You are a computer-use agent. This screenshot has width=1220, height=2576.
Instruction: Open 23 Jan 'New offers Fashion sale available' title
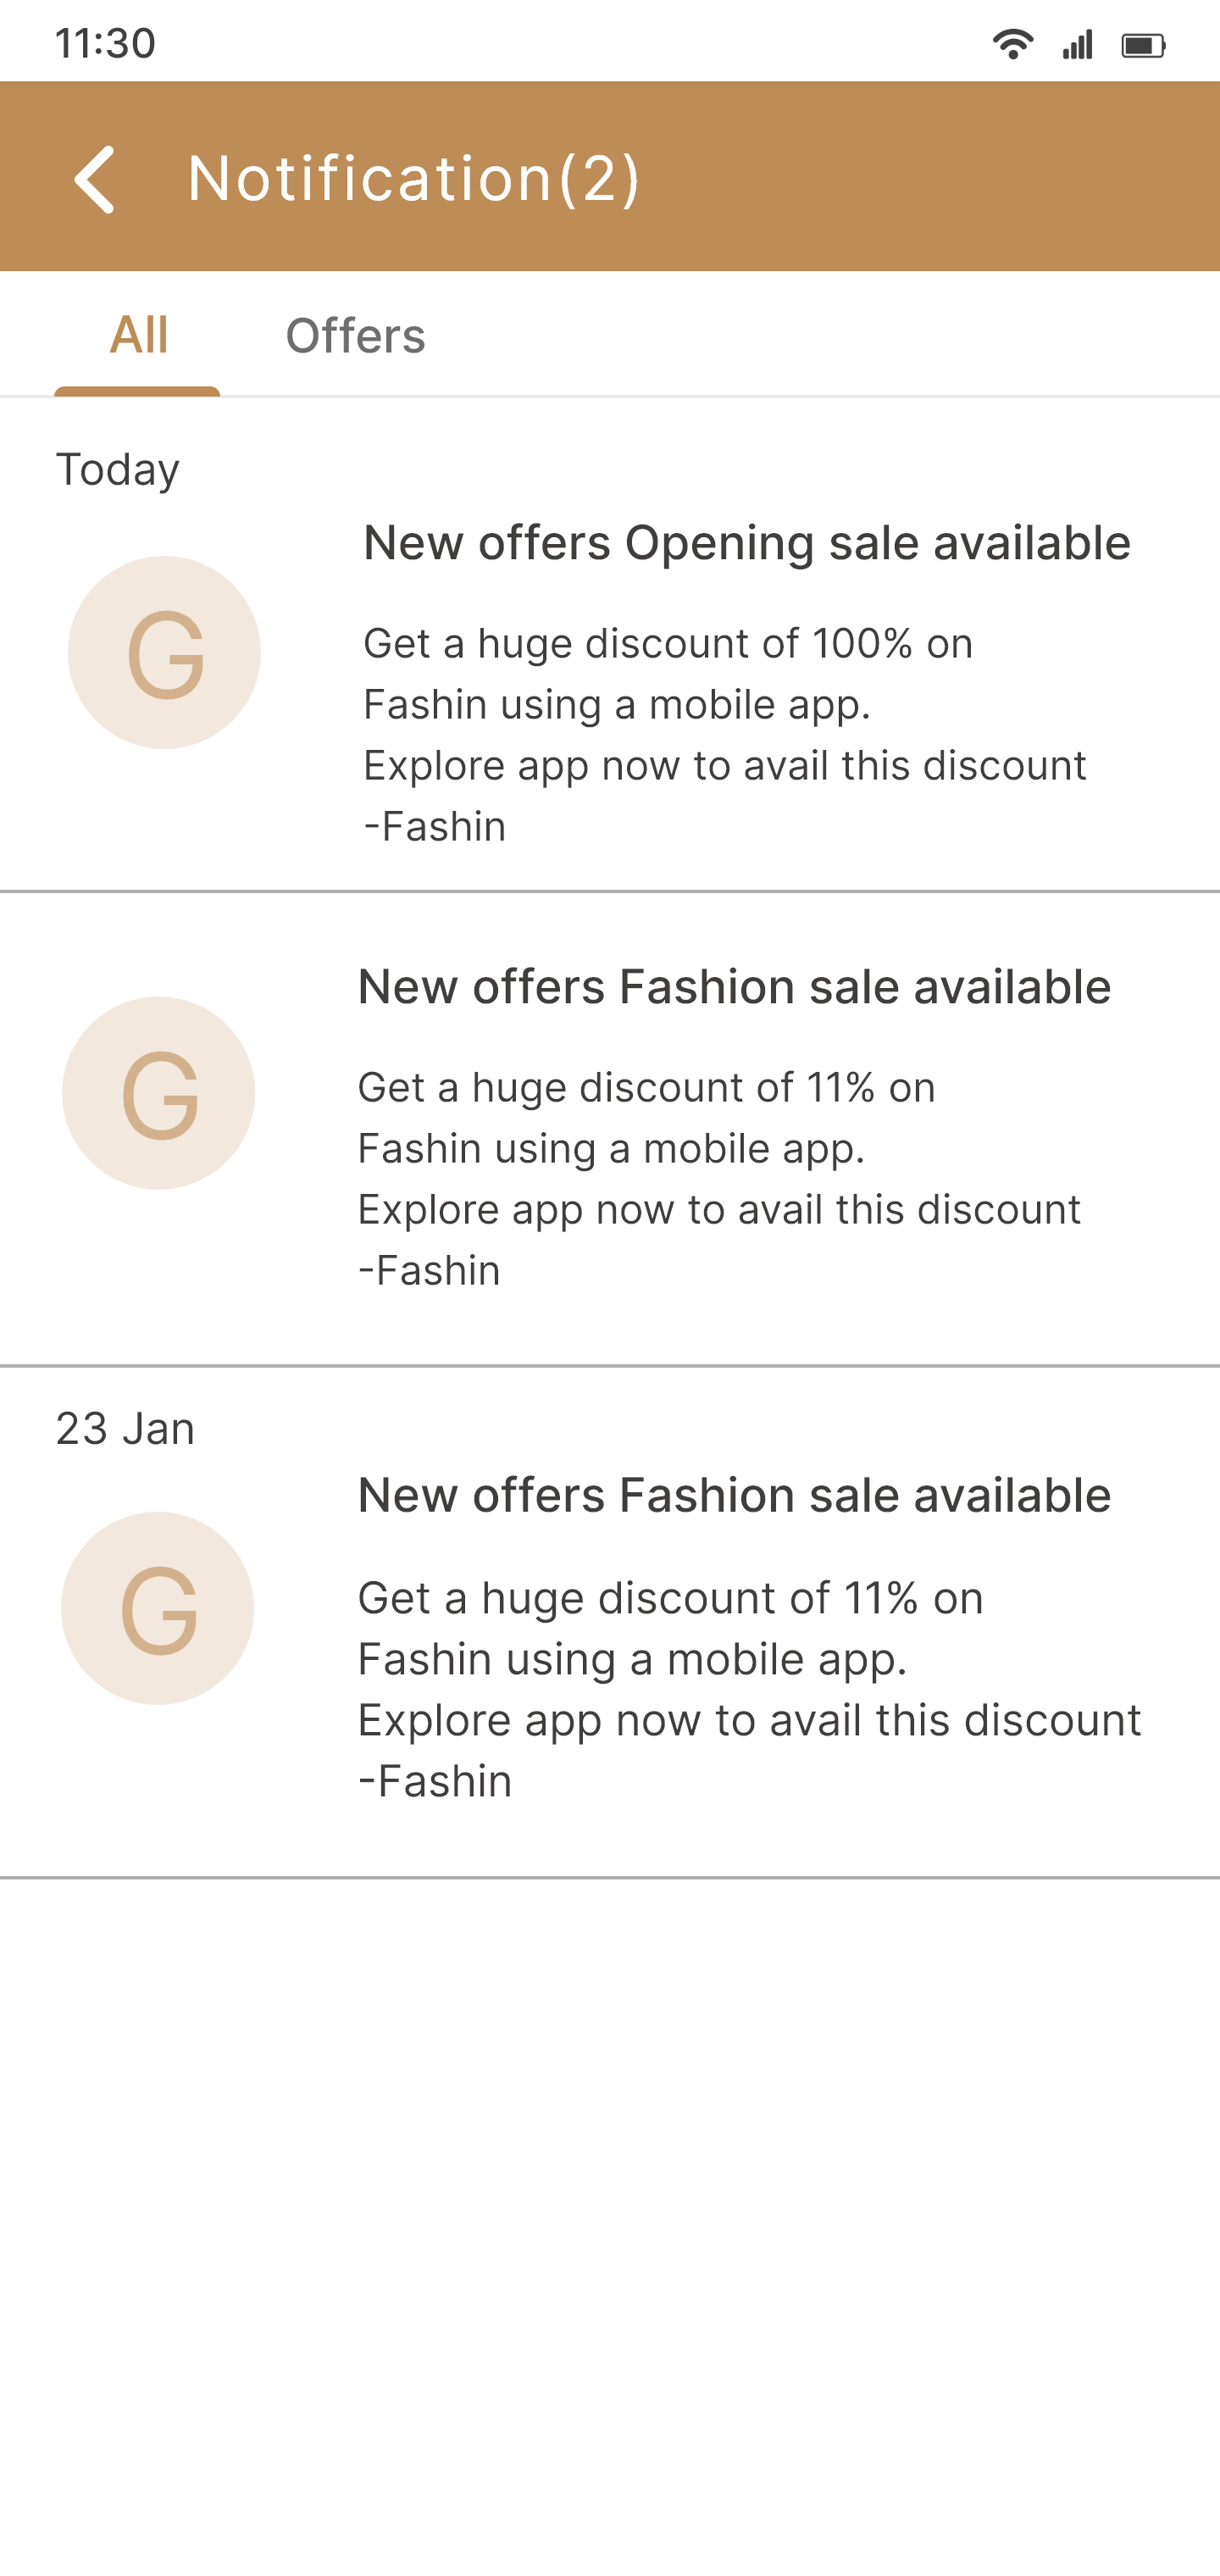tap(734, 1496)
